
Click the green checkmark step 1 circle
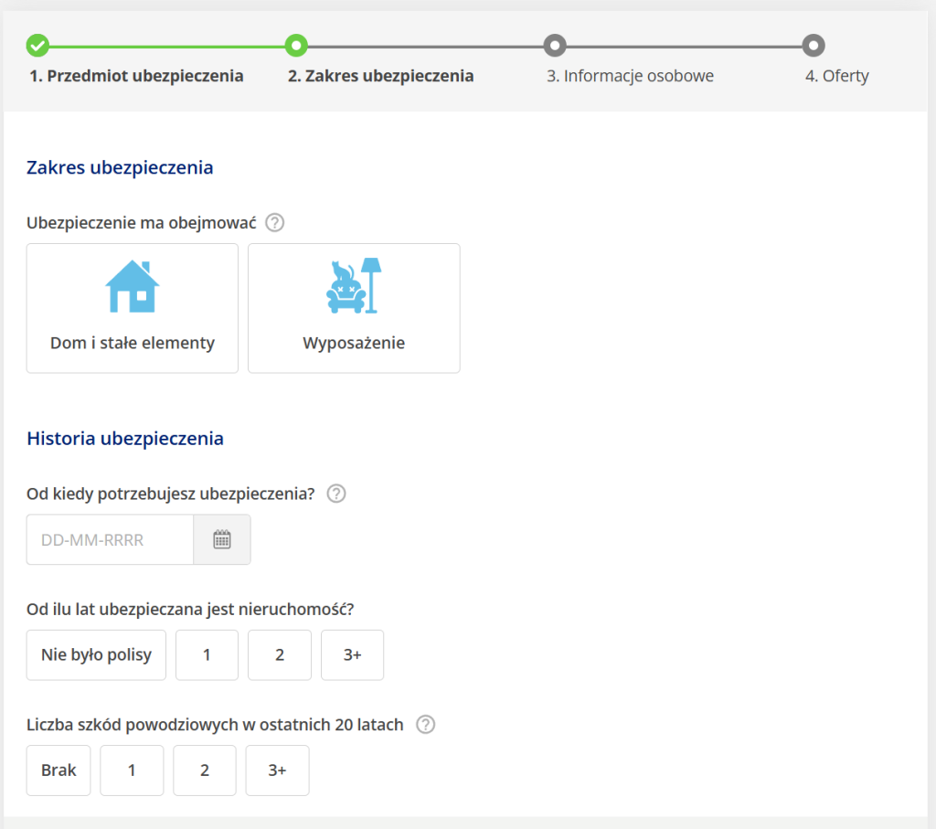pos(37,45)
